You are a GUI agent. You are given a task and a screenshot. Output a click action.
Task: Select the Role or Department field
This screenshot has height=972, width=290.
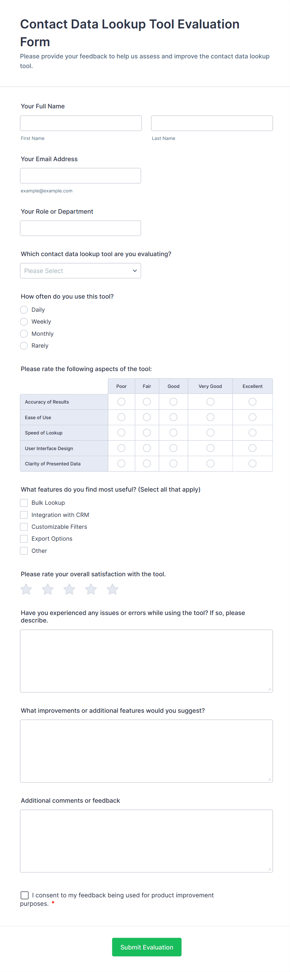(x=80, y=228)
